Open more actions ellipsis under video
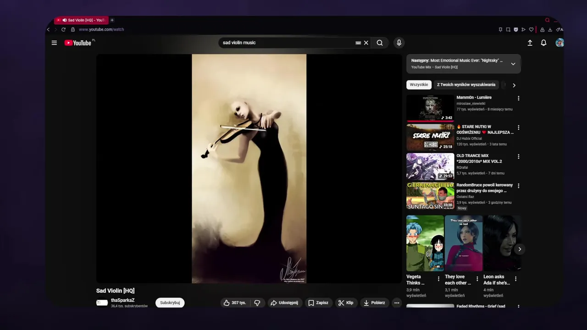Viewport: 587px width, 330px height. click(x=397, y=303)
